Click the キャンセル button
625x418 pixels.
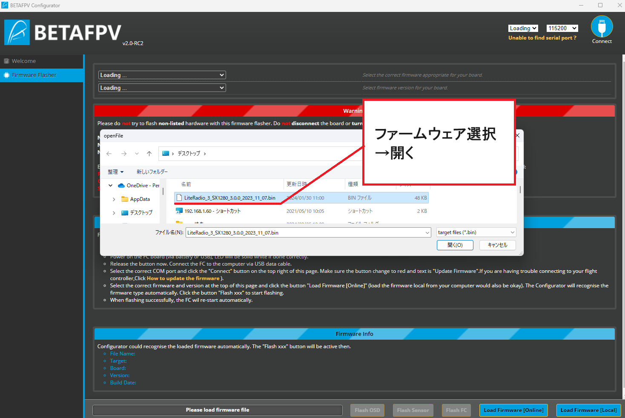coord(498,245)
